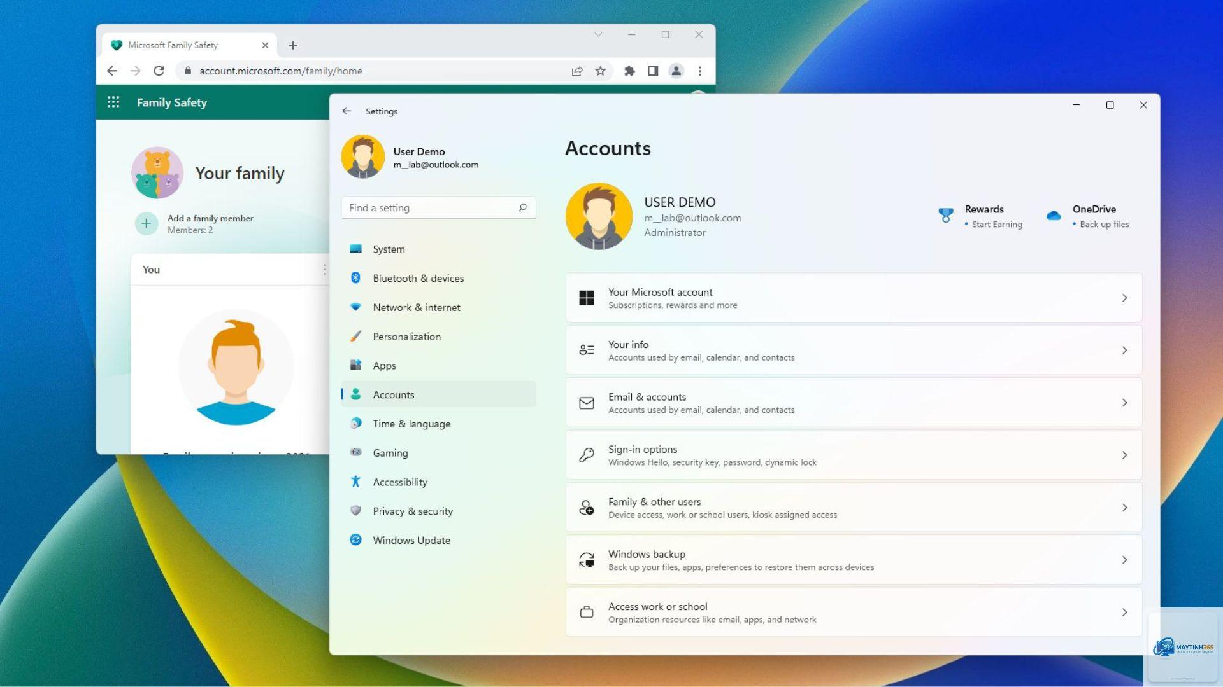Select the Microsoft Family Safety tab

pyautogui.click(x=189, y=45)
